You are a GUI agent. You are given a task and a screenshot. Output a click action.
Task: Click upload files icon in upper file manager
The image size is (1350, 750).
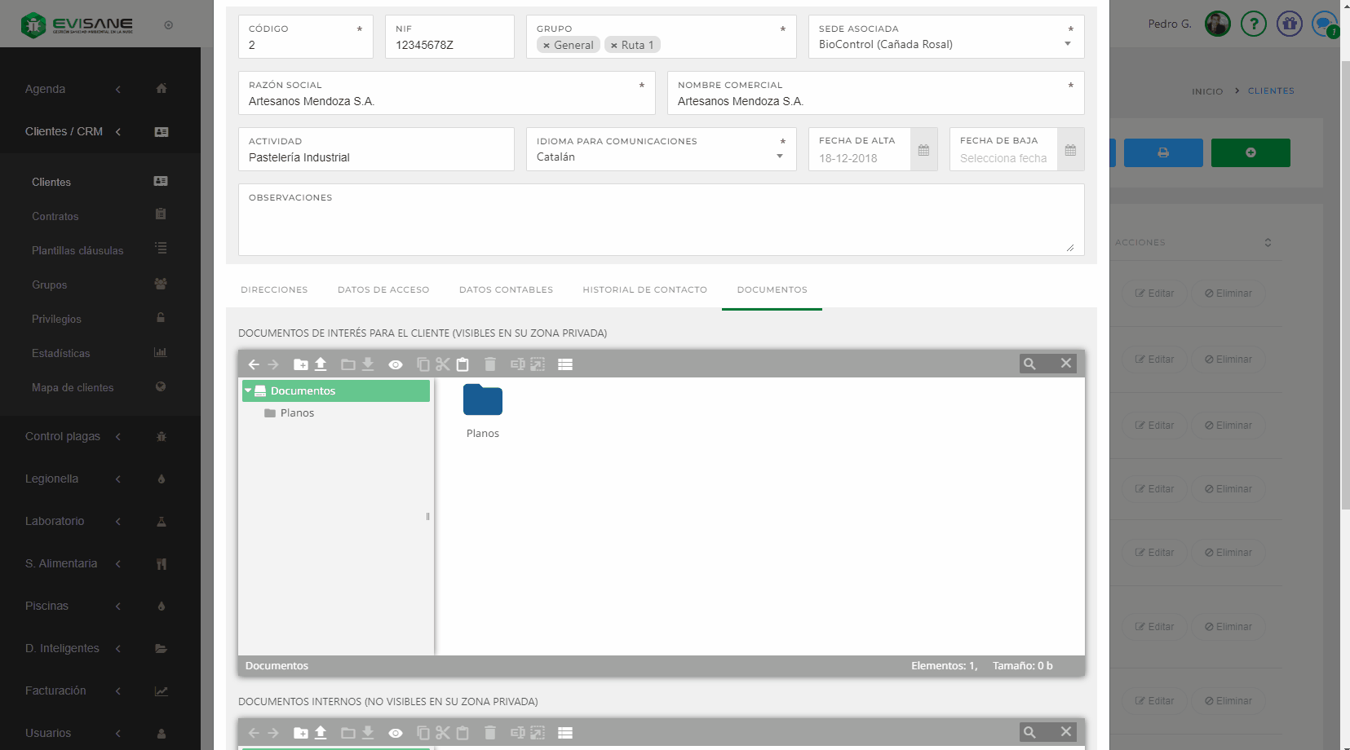(321, 364)
